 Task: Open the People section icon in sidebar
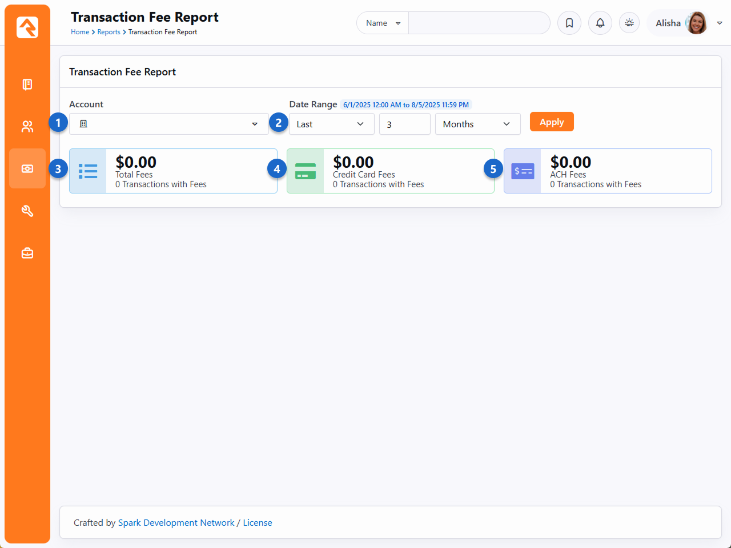(27, 127)
